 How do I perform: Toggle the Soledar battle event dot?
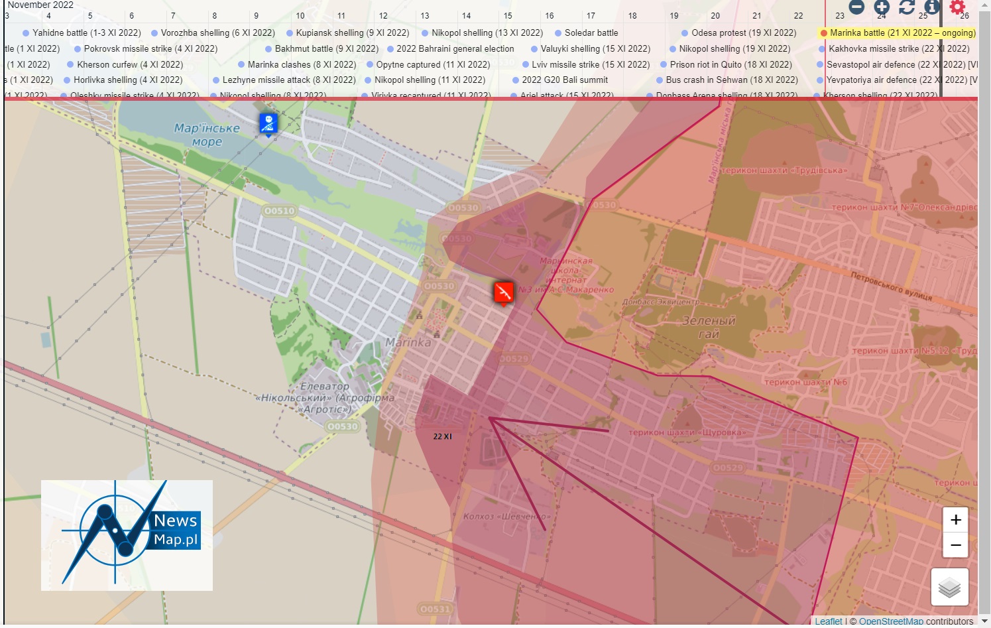pos(558,32)
